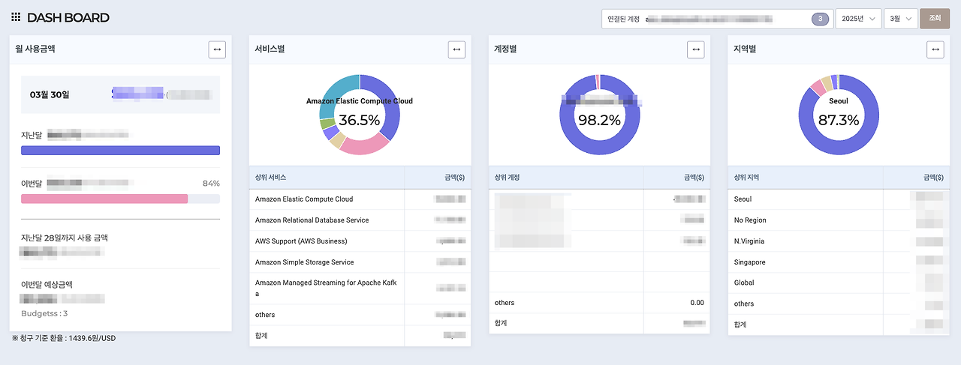The width and height of the screenshot is (961, 365).
Task: Click the DASH BOARD grid menu icon
Action: coord(16,17)
